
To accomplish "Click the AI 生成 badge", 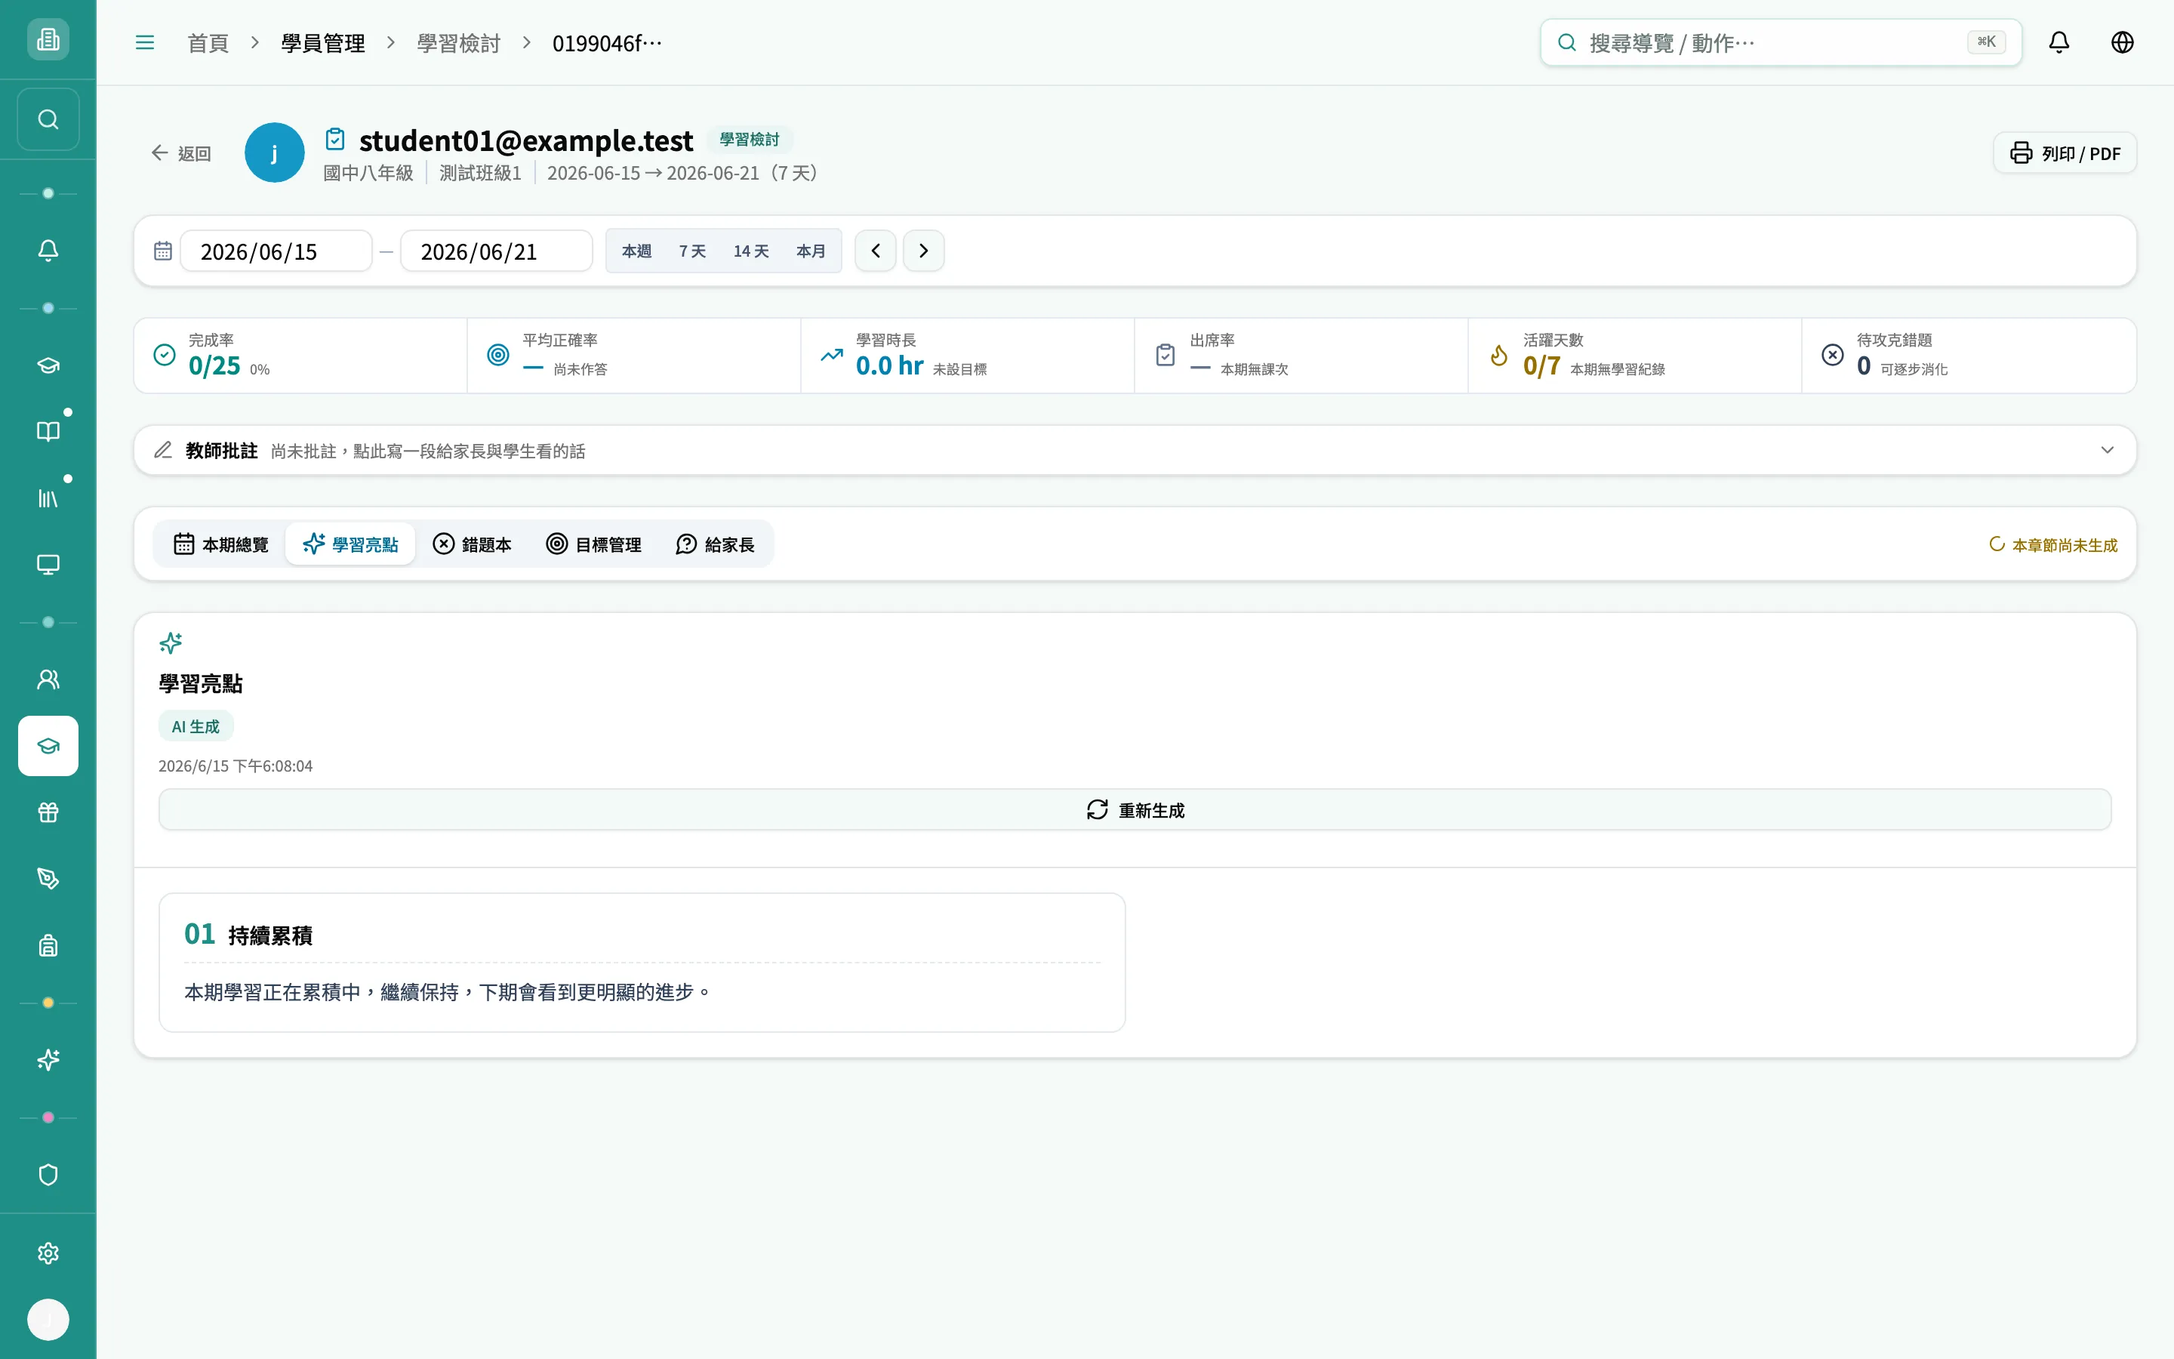I will tap(196, 726).
